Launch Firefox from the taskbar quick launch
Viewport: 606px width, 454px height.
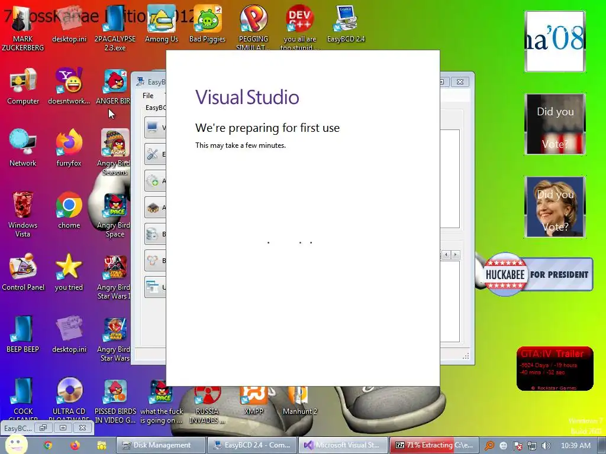point(75,445)
